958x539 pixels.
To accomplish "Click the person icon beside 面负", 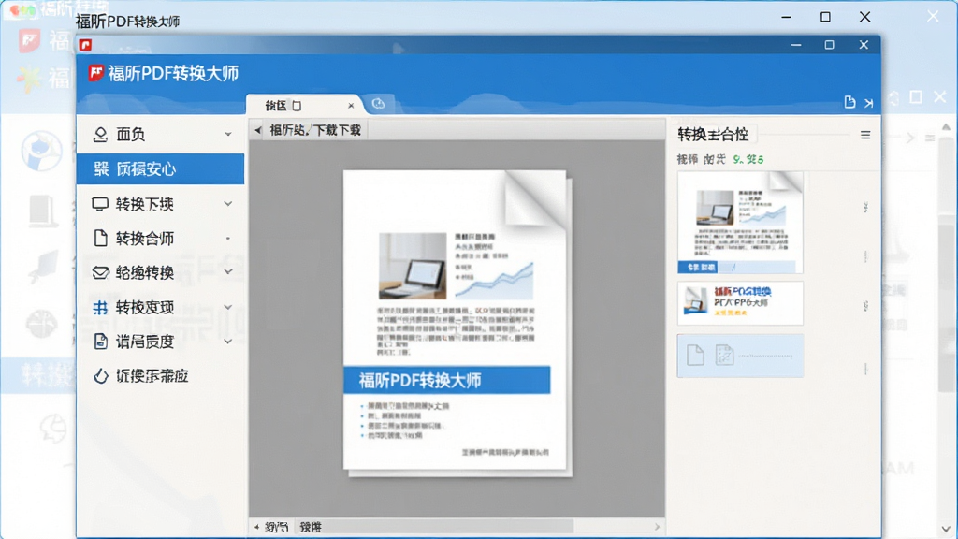I will [100, 135].
